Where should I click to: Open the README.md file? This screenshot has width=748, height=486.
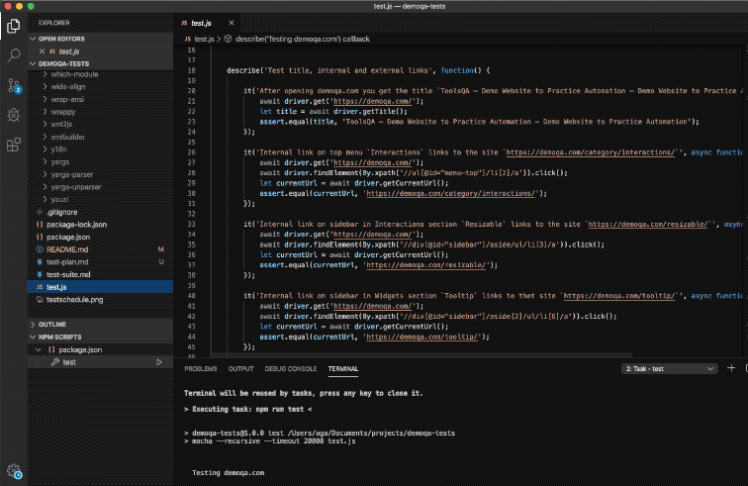[100, 249]
